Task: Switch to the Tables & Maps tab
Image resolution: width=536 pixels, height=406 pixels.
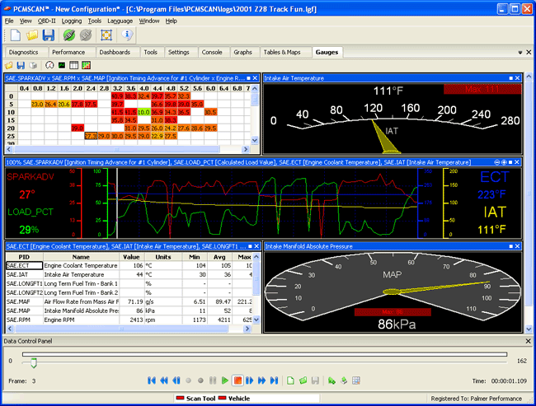Action: (281, 52)
